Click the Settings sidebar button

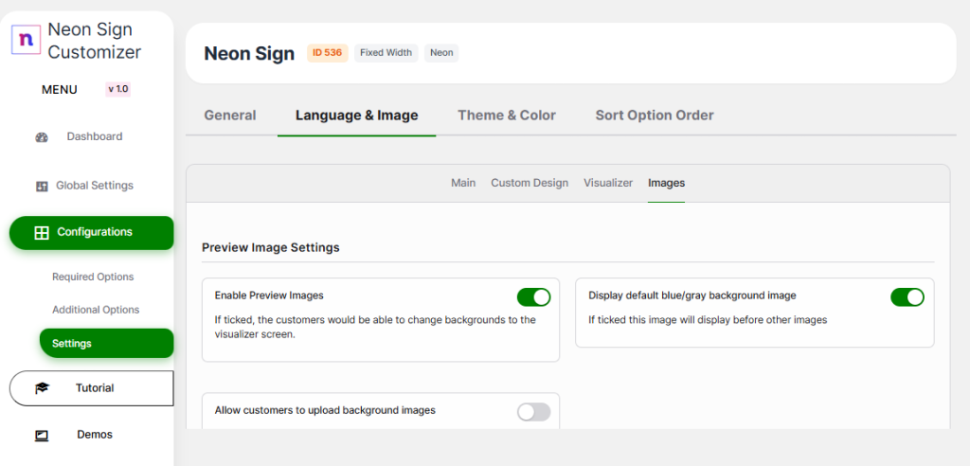click(106, 343)
